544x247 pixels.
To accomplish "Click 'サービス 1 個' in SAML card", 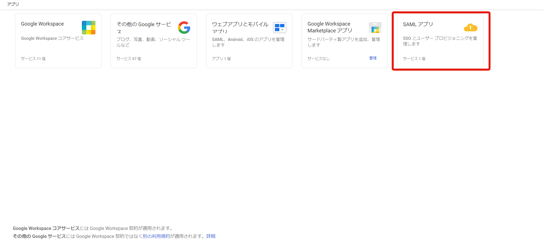I will tap(414, 59).
